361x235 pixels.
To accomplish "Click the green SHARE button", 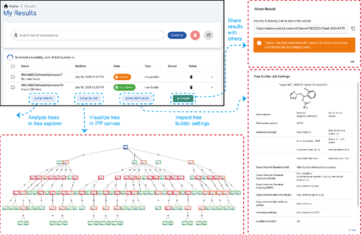I will pos(182,98).
